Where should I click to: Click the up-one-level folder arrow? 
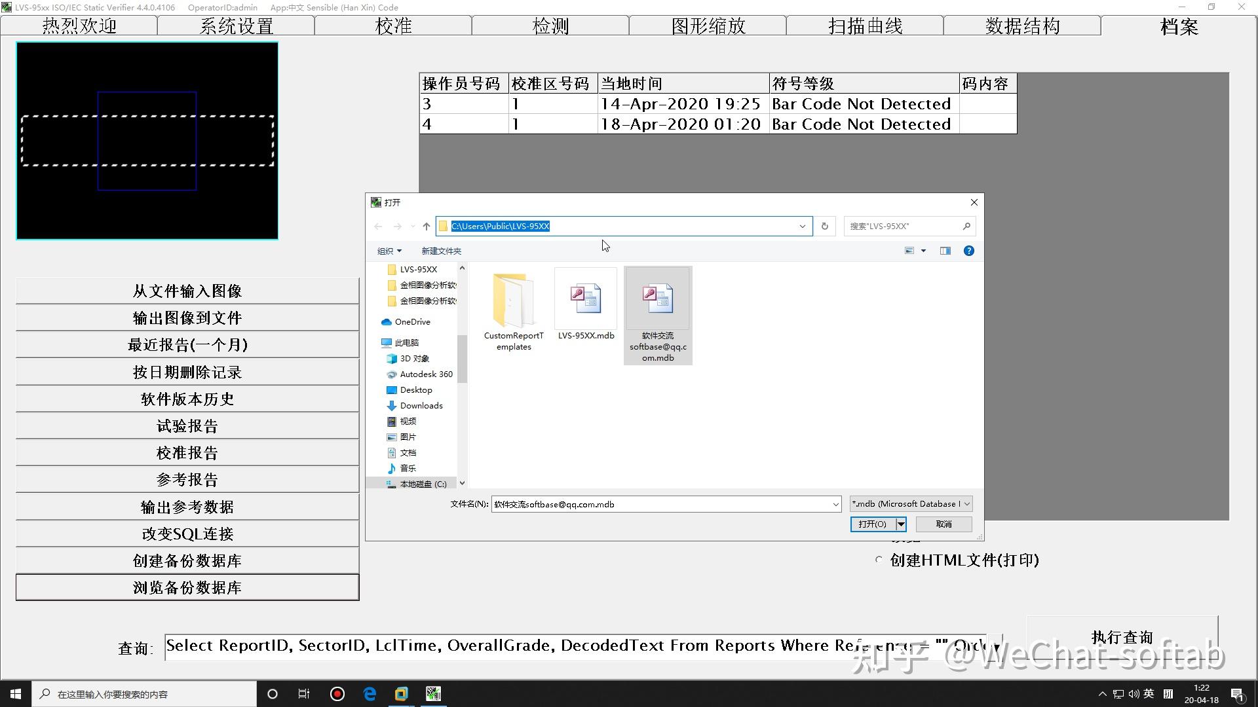[426, 226]
